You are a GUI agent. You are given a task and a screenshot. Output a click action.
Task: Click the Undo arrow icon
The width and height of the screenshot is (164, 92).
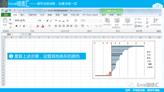pyautogui.click(x=10, y=10)
